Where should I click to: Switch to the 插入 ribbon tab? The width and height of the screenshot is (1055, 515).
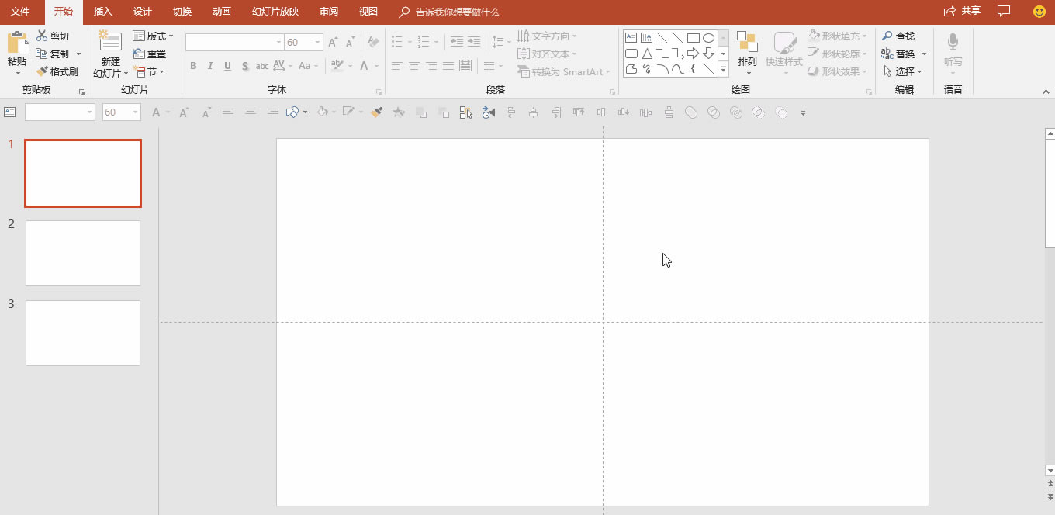pos(102,12)
